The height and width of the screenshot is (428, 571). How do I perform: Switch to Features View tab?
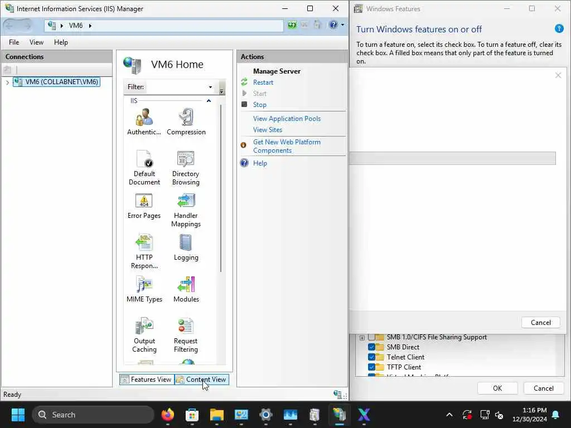[x=147, y=379]
